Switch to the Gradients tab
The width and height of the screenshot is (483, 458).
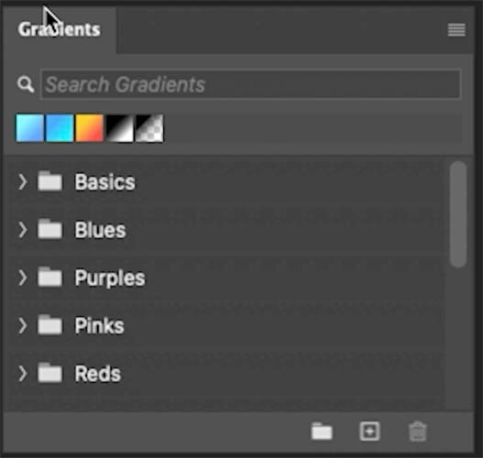(x=60, y=30)
